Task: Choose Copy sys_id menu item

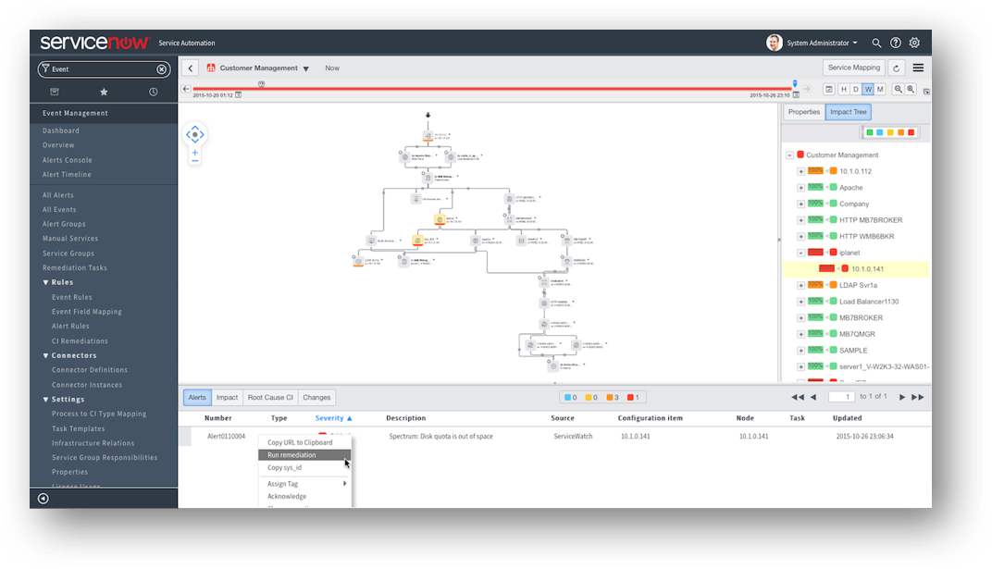Action: [305, 468]
